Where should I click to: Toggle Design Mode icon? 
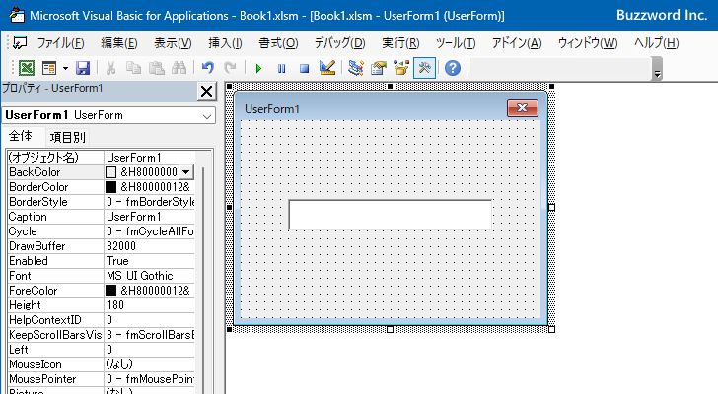[x=327, y=69]
